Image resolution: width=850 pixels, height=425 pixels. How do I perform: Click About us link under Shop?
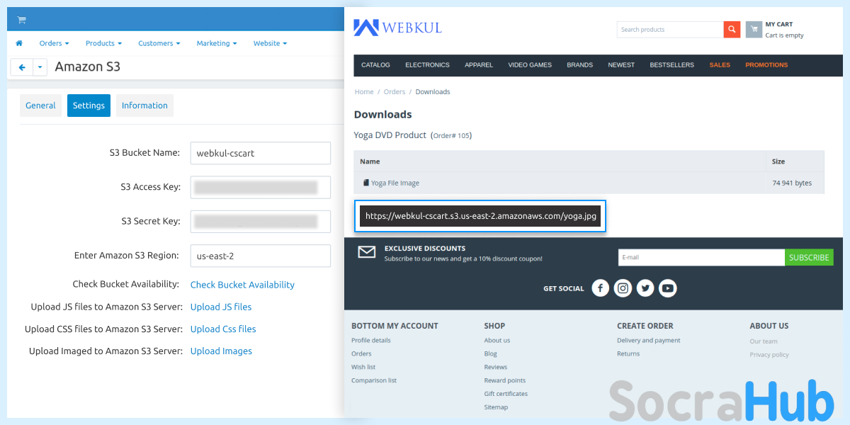tap(497, 341)
